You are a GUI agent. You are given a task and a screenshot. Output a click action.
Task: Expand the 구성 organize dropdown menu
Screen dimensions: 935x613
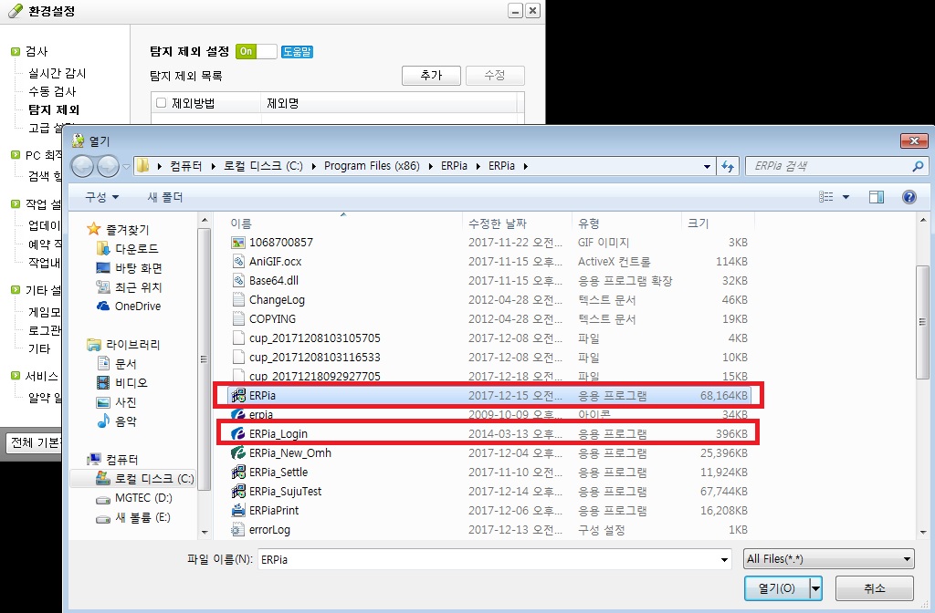(x=101, y=197)
